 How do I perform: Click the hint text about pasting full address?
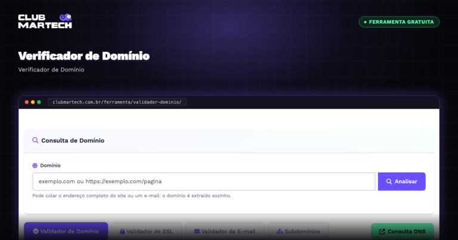[132, 196]
